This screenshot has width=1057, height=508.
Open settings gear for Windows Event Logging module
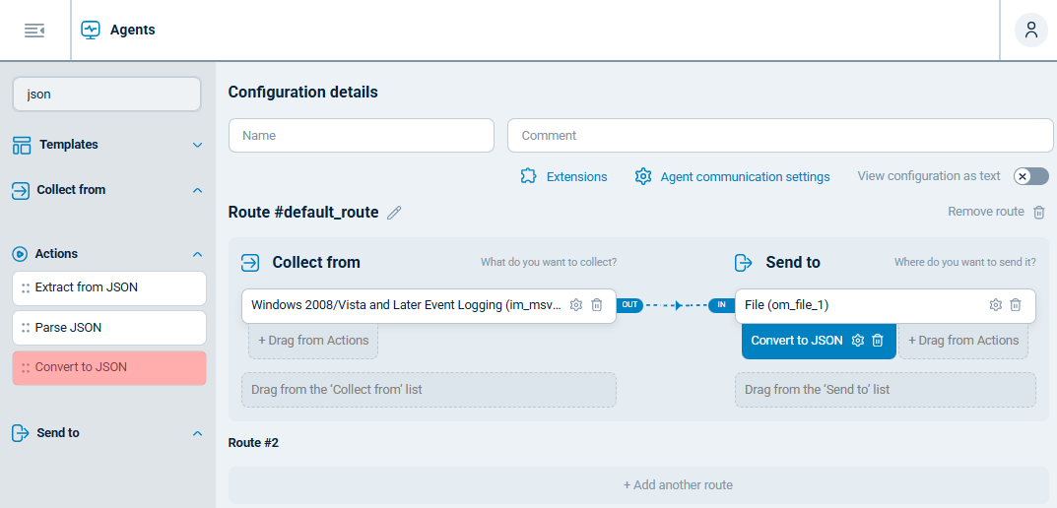coord(576,305)
